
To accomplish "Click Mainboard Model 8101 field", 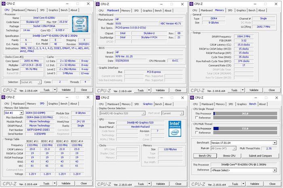I will click(x=137, y=23).
